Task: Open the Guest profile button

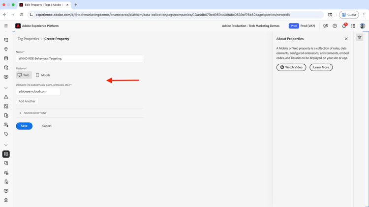Action: click(x=349, y=15)
